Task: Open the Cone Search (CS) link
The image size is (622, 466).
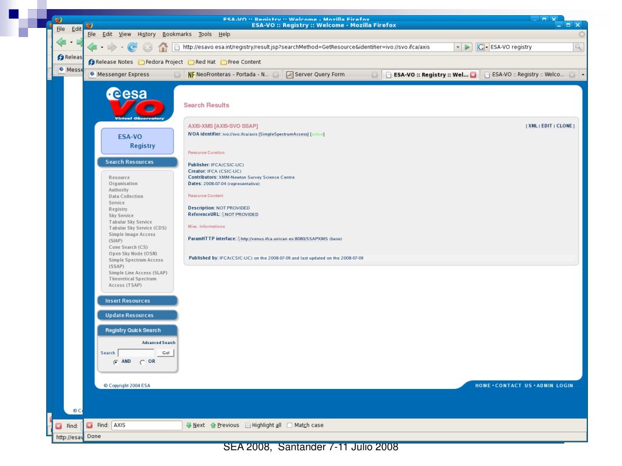Action: click(128, 248)
